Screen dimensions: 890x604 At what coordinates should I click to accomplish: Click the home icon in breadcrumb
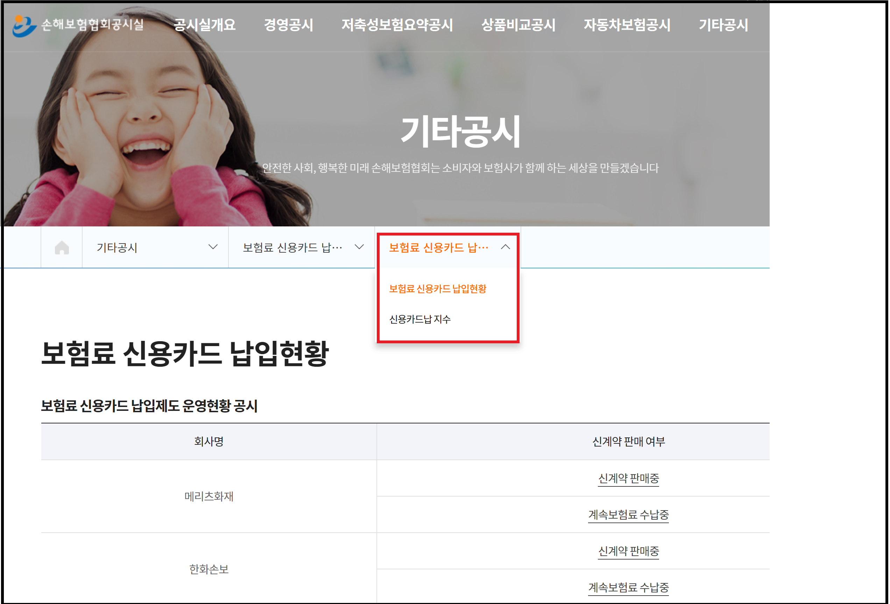(x=62, y=247)
